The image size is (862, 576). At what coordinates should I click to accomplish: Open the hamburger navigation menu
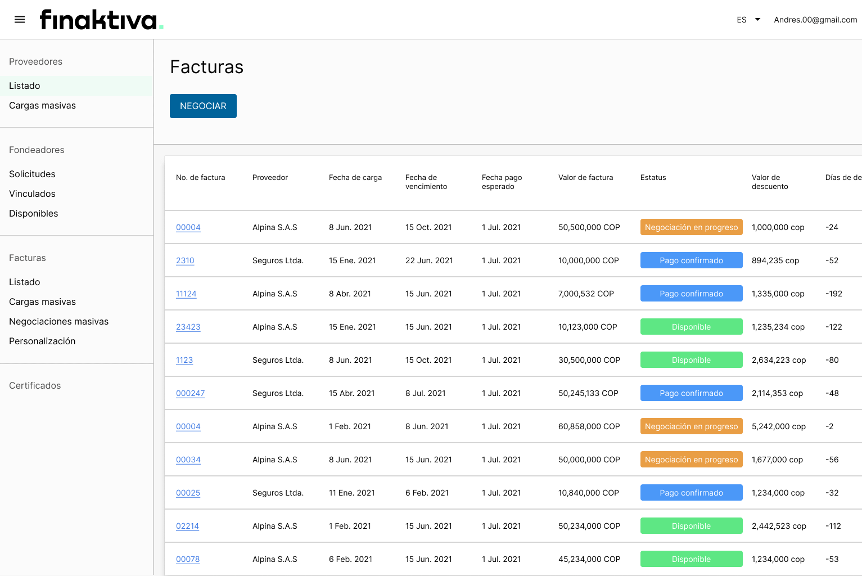pos(20,20)
